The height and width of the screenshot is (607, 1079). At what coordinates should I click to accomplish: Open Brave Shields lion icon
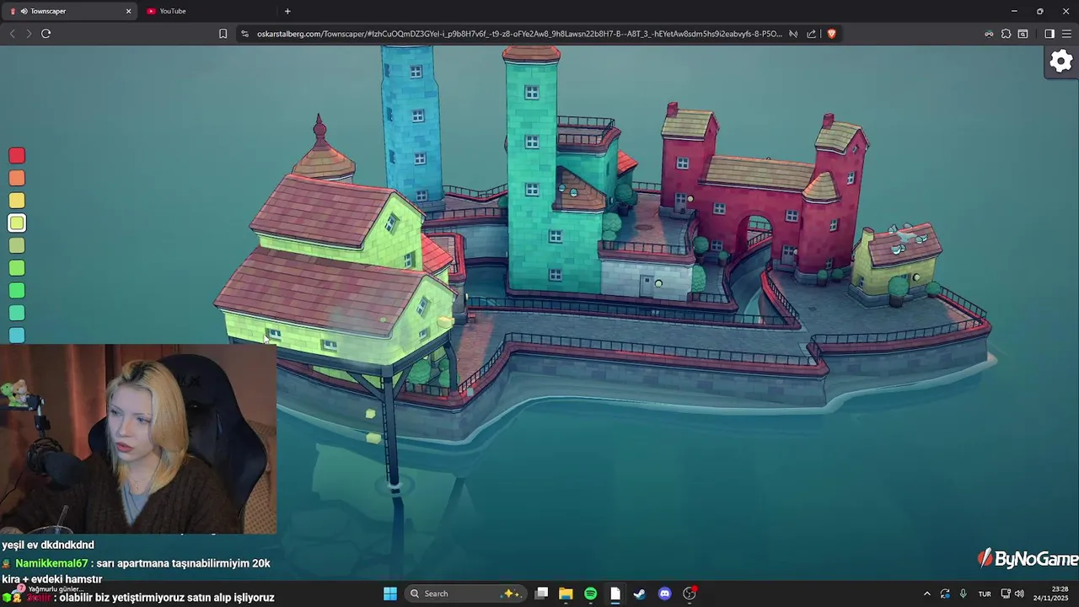pos(831,34)
